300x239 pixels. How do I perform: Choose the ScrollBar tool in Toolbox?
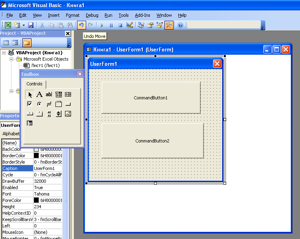point(49,114)
